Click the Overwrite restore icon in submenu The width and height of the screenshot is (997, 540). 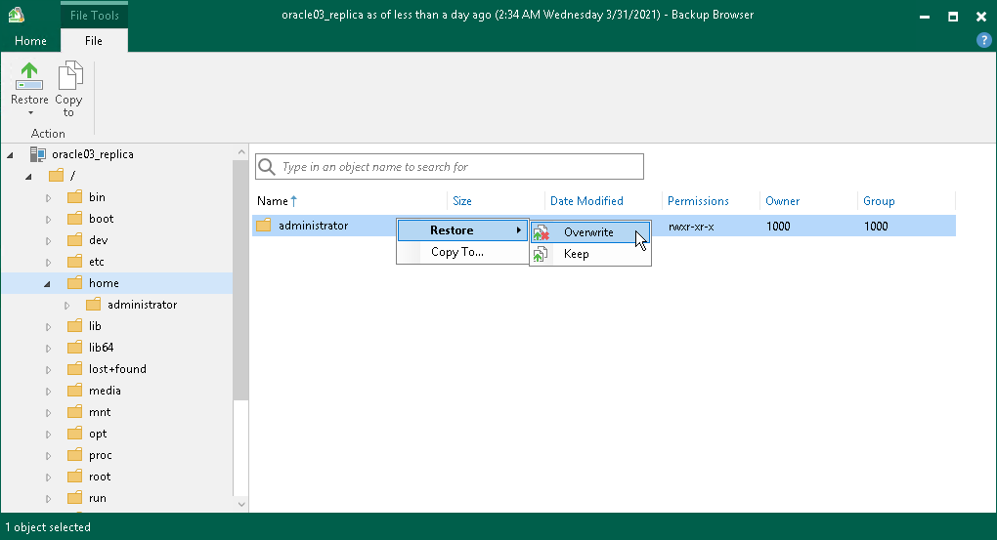[541, 232]
